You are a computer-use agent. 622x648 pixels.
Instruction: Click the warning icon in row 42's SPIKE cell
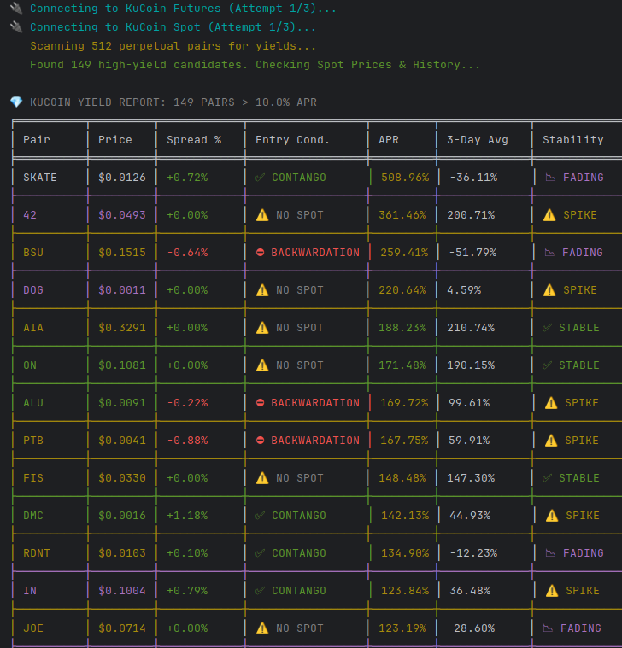point(549,215)
